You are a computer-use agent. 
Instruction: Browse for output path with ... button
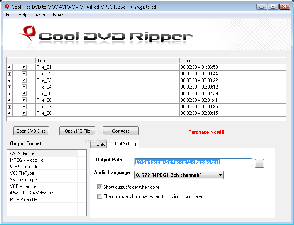pyautogui.click(x=259, y=164)
